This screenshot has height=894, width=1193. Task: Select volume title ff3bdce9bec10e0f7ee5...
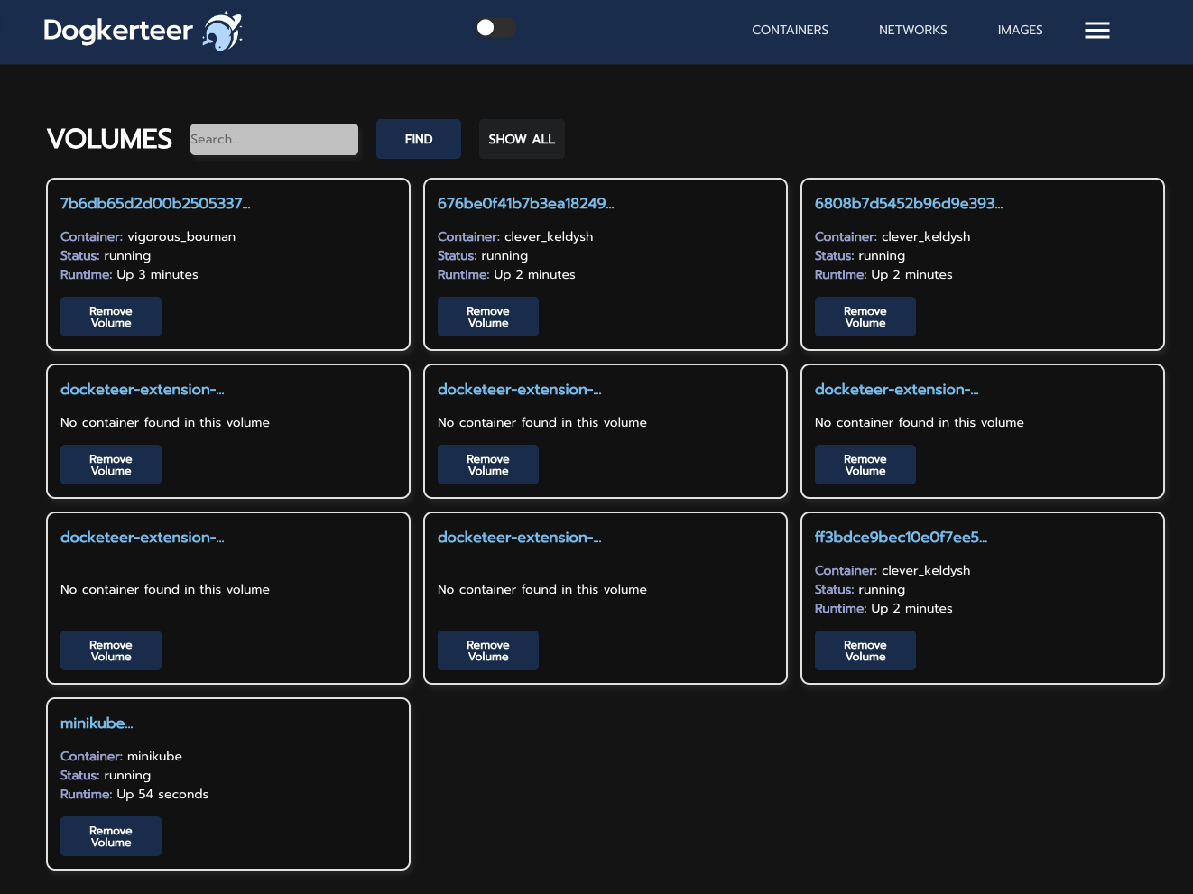[901, 538]
